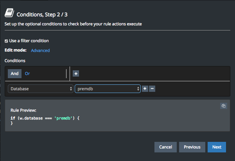
Task: Click the Conditions section label
Action: point(15,61)
